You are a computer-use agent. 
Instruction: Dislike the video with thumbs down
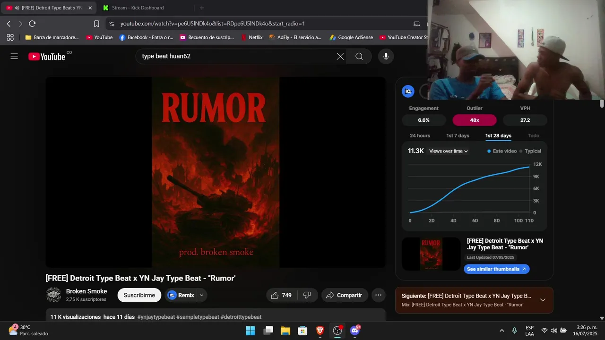pyautogui.click(x=307, y=295)
